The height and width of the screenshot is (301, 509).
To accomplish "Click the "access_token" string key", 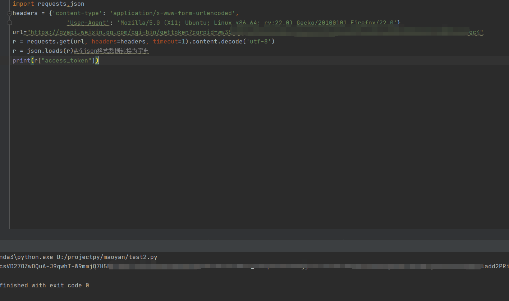I will [x=67, y=60].
